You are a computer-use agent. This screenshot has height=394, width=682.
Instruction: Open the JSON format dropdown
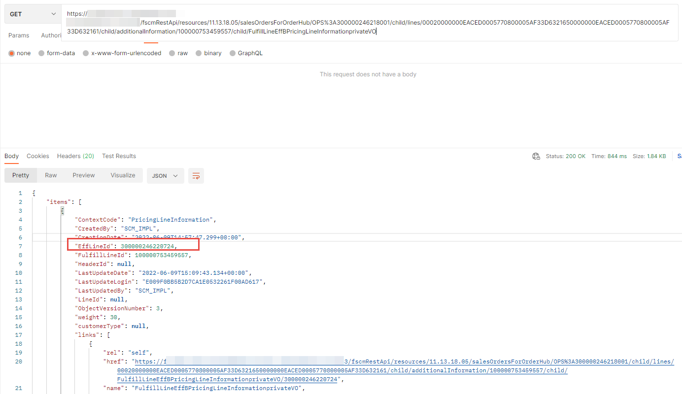[x=165, y=176]
